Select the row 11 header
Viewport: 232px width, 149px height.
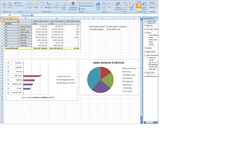2,48
